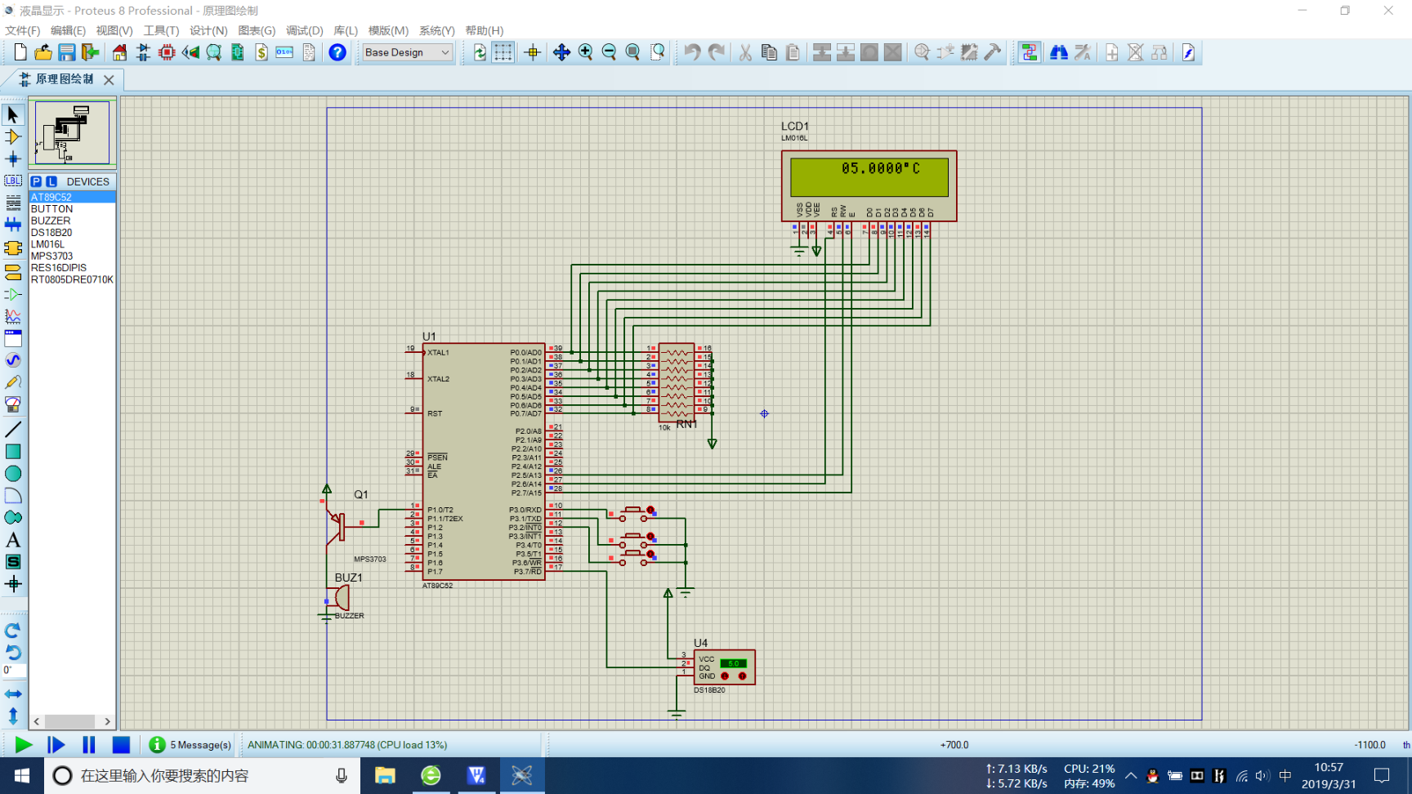Click the binoculars Search and Tag icon
Screen dimensions: 1412x794
1059,52
